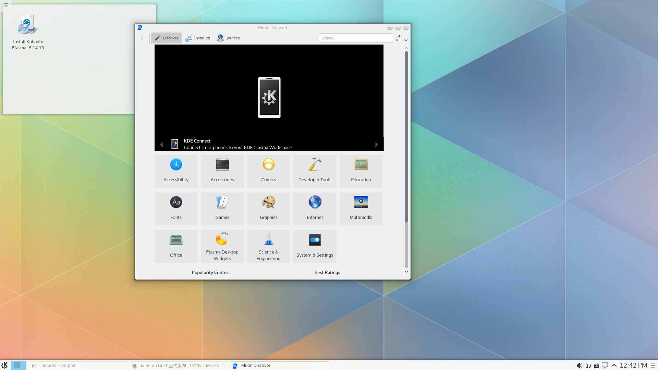Open the System & Settings category

click(x=315, y=246)
